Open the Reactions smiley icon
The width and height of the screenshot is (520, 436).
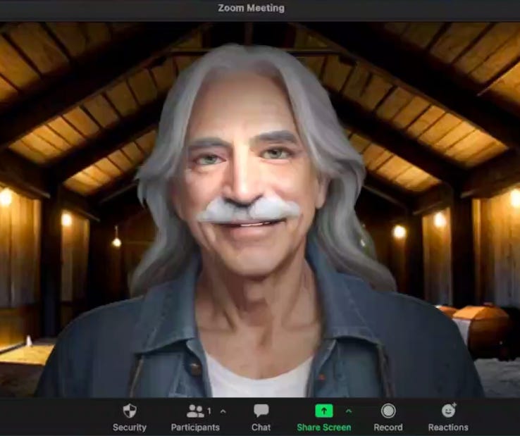point(449,411)
